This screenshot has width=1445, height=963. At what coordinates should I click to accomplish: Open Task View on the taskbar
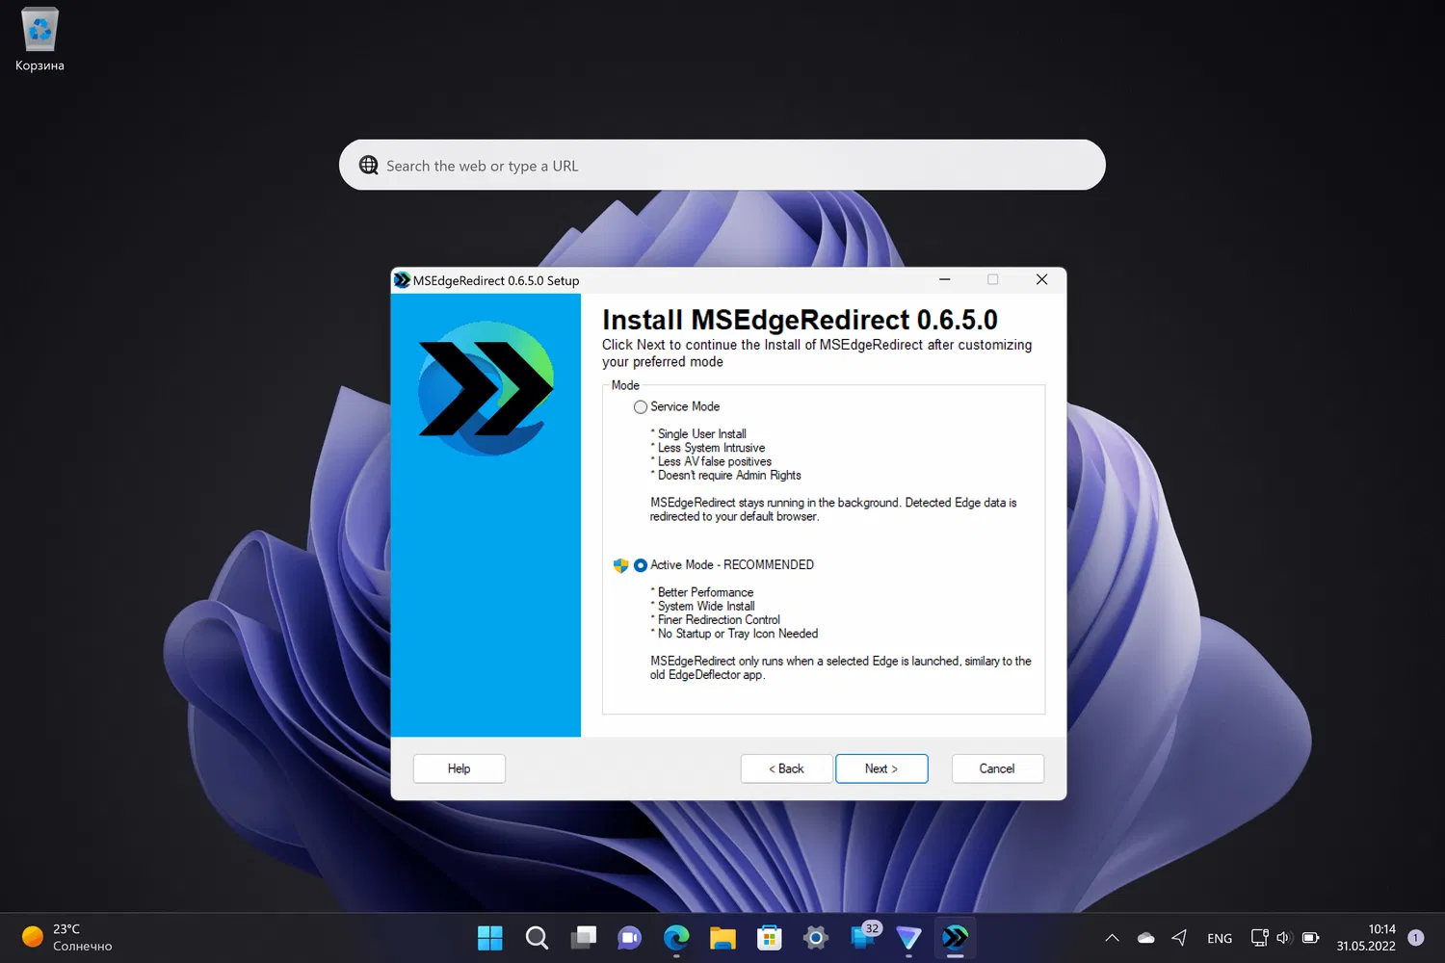point(584,938)
